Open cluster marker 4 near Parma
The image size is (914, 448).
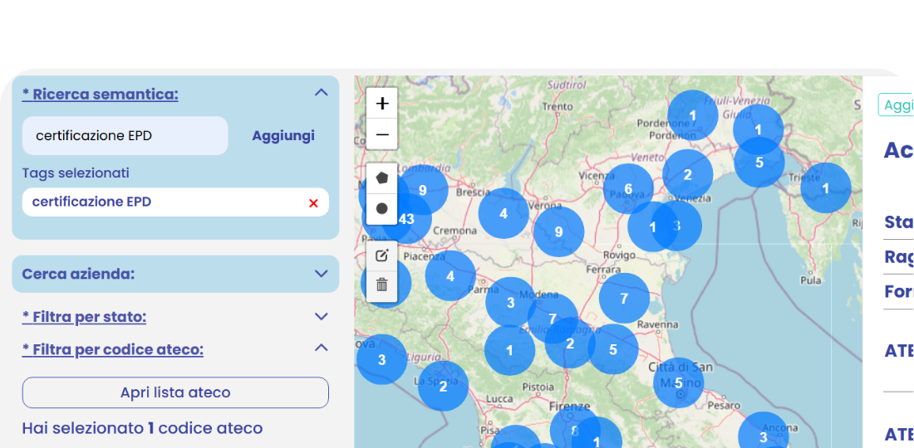point(450,275)
